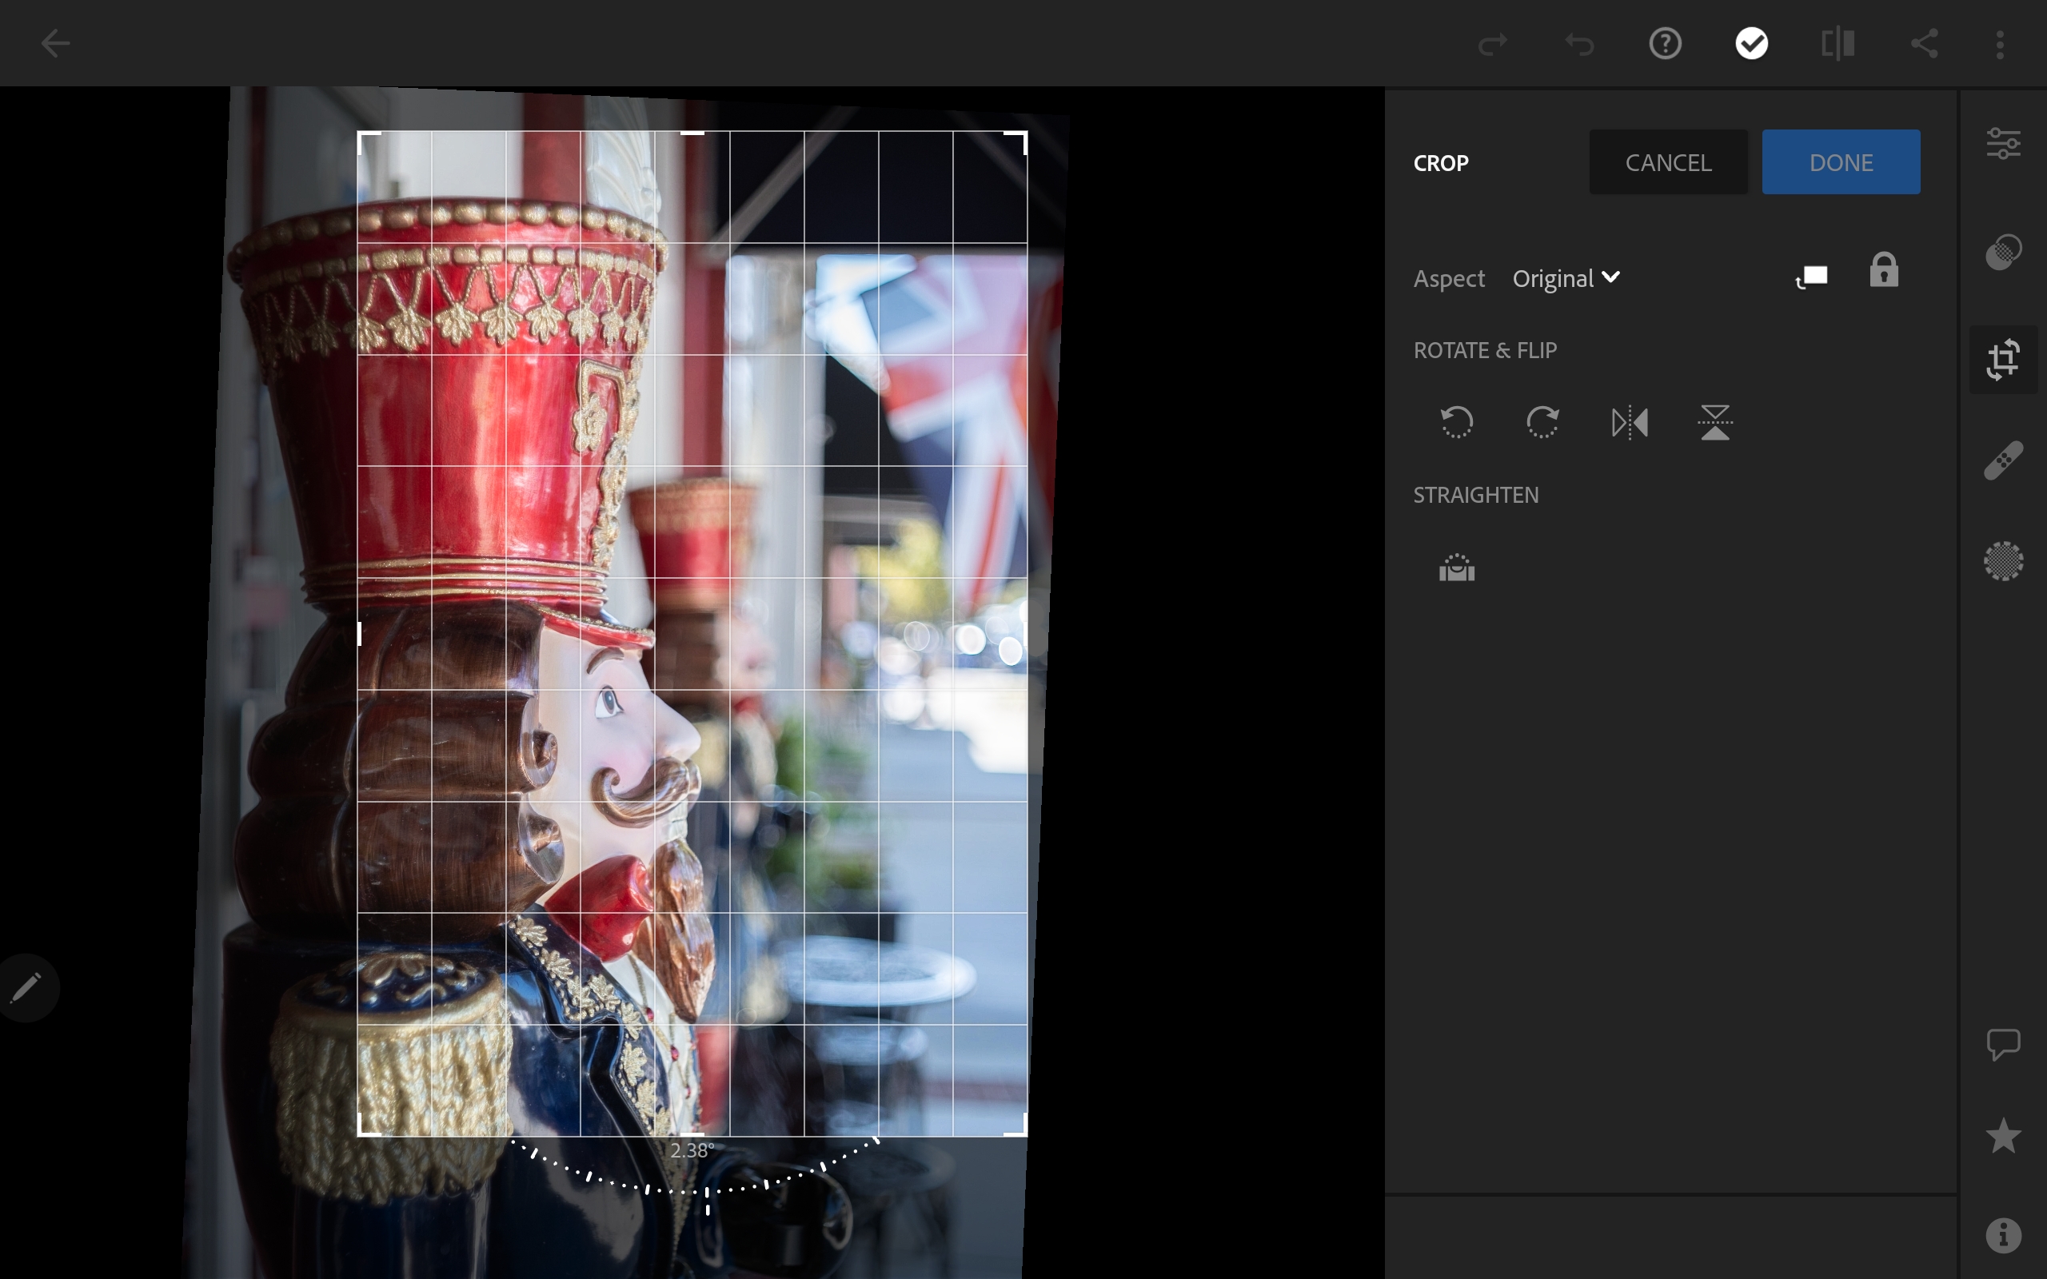Expand the Aspect Original dropdown

coord(1566,278)
